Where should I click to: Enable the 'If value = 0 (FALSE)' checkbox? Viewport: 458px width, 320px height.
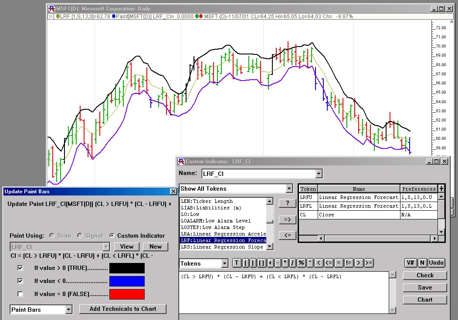(20, 294)
